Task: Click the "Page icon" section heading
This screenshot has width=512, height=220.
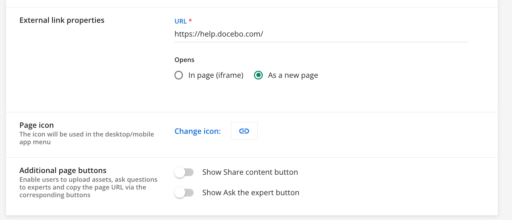Action: (37, 125)
